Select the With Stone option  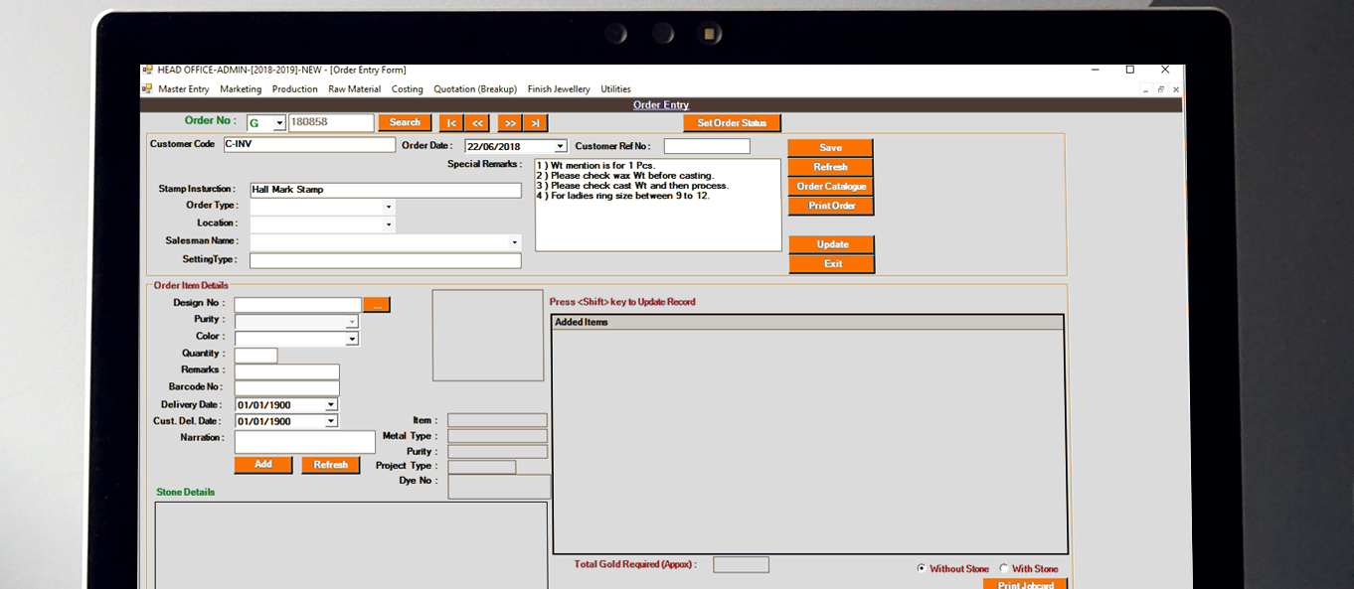pyautogui.click(x=1004, y=569)
